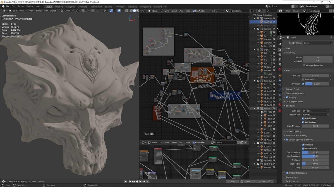Switch to the Sculpting workspace tab

70,7
